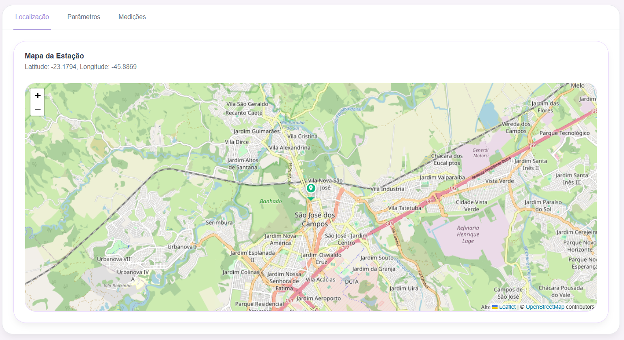
Task: Click the Banhado label on the map
Action: (271, 201)
